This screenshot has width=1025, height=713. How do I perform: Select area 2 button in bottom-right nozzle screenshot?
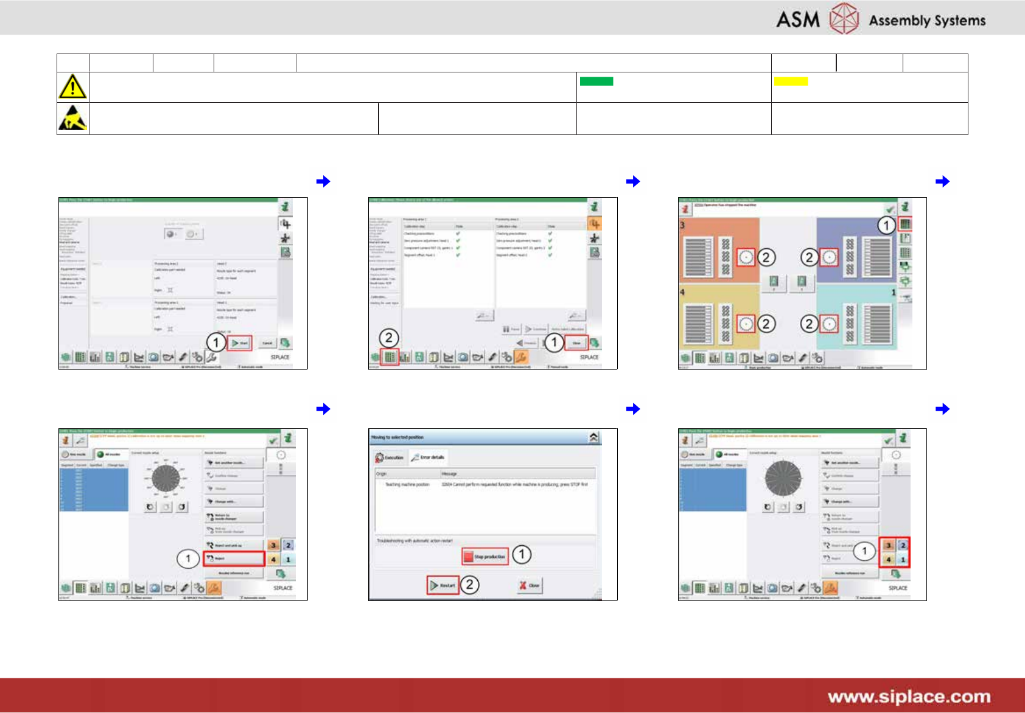pyautogui.click(x=903, y=545)
